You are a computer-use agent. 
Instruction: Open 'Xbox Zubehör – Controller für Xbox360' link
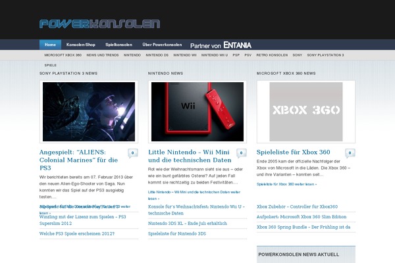point(297,206)
